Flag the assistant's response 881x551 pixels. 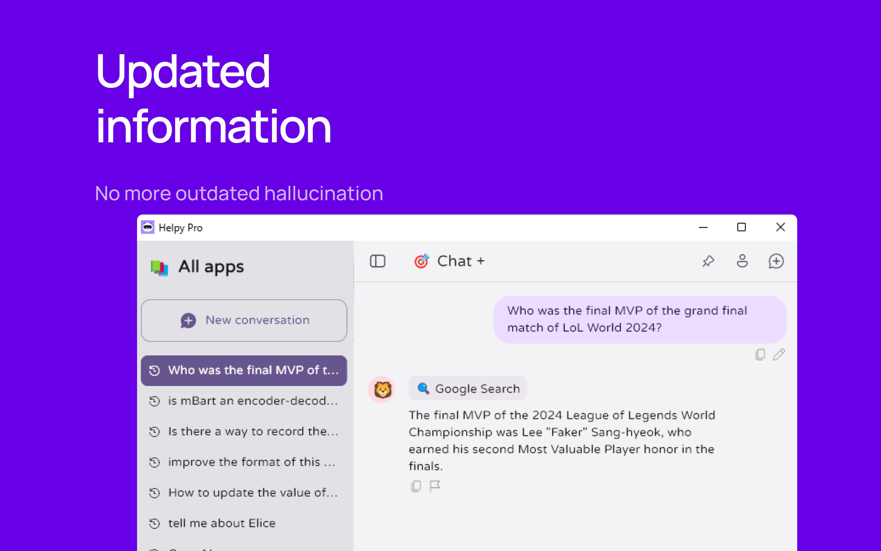[x=435, y=486]
